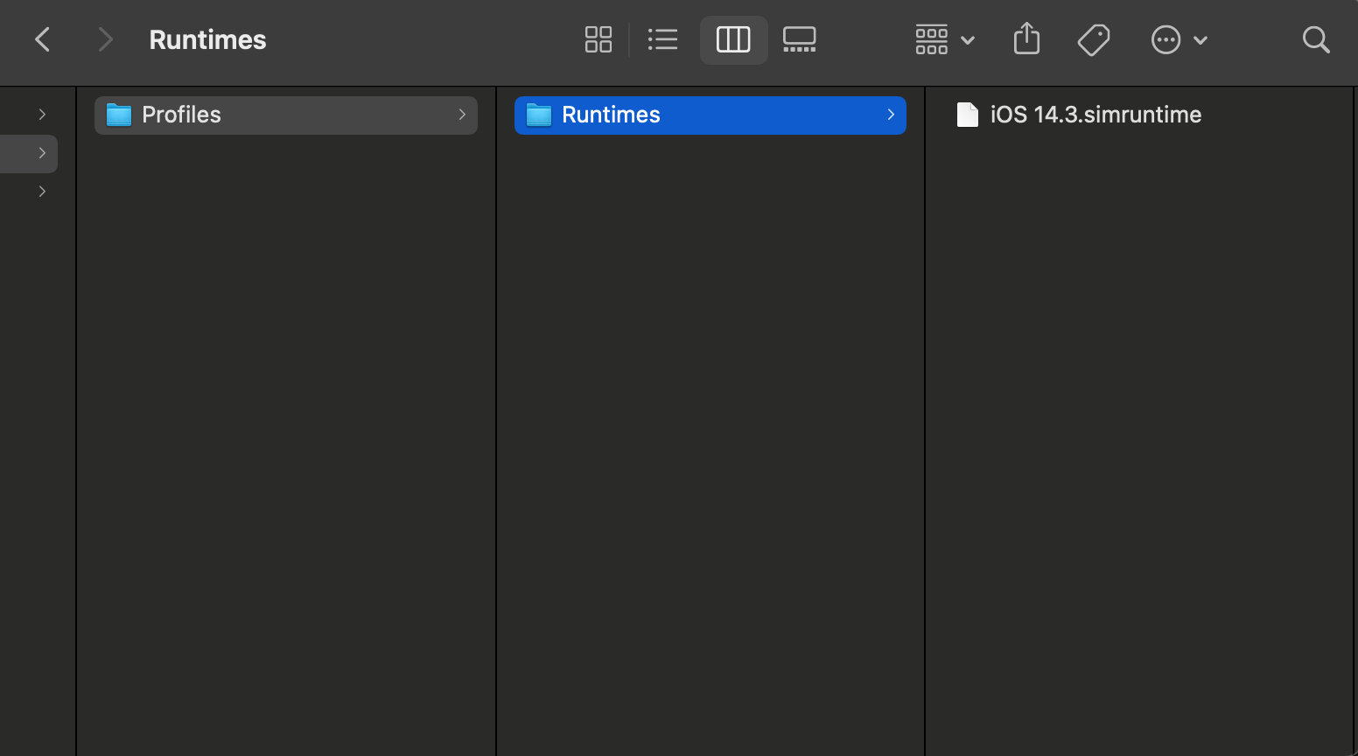Expand the third sidebar chevron
The width and height of the screenshot is (1358, 756).
point(42,192)
